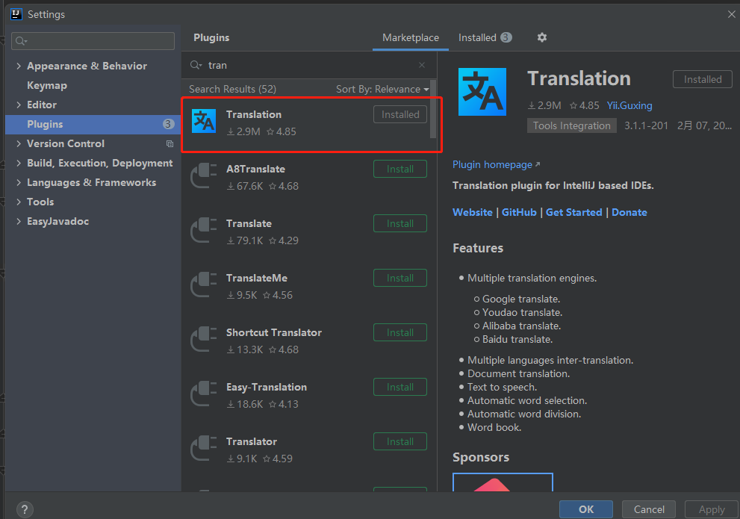Install the Easy-Translation plugin

click(x=400, y=387)
